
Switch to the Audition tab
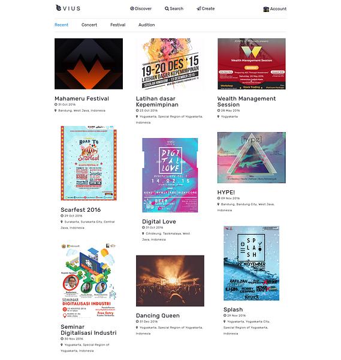coord(147,25)
